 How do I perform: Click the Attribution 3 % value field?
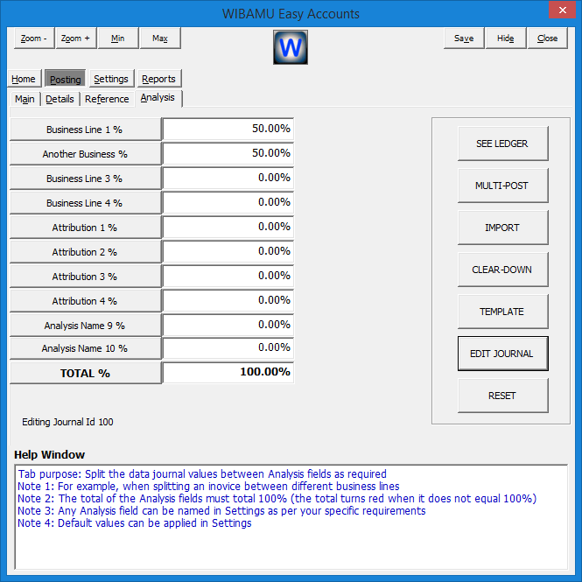[228, 276]
